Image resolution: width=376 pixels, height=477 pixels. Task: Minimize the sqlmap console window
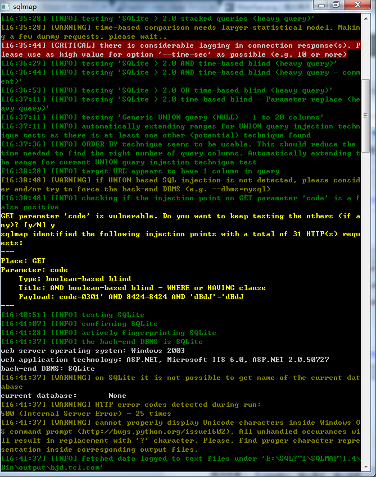(x=321, y=4)
